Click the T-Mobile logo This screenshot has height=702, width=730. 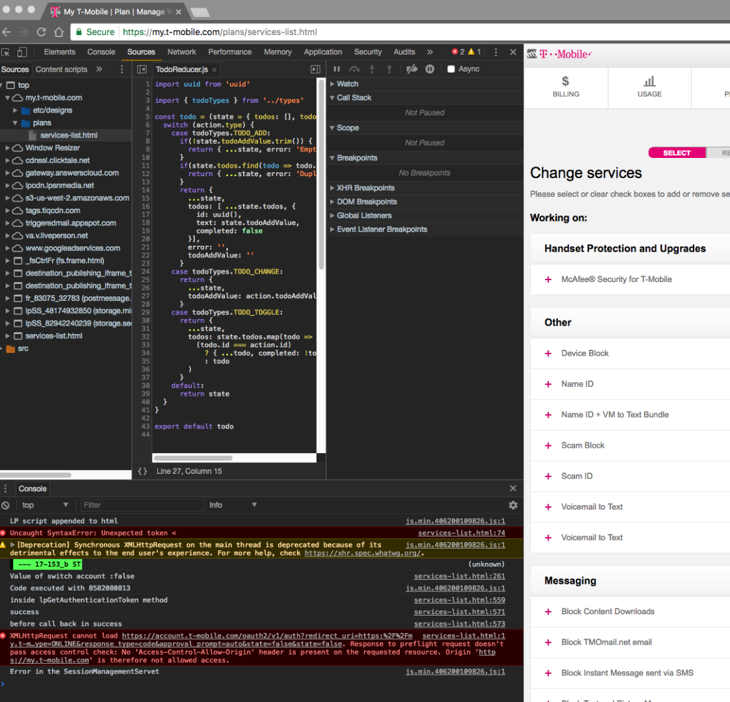[565, 55]
